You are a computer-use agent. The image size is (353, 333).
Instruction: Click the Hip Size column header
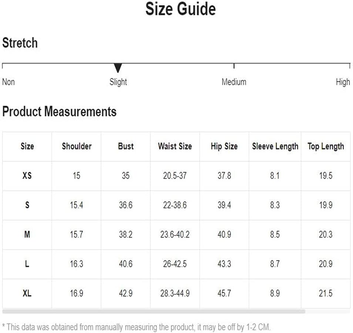[x=224, y=146]
